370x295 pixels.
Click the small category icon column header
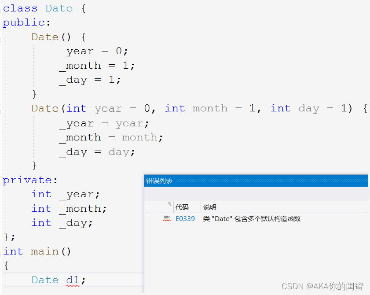click(x=169, y=204)
